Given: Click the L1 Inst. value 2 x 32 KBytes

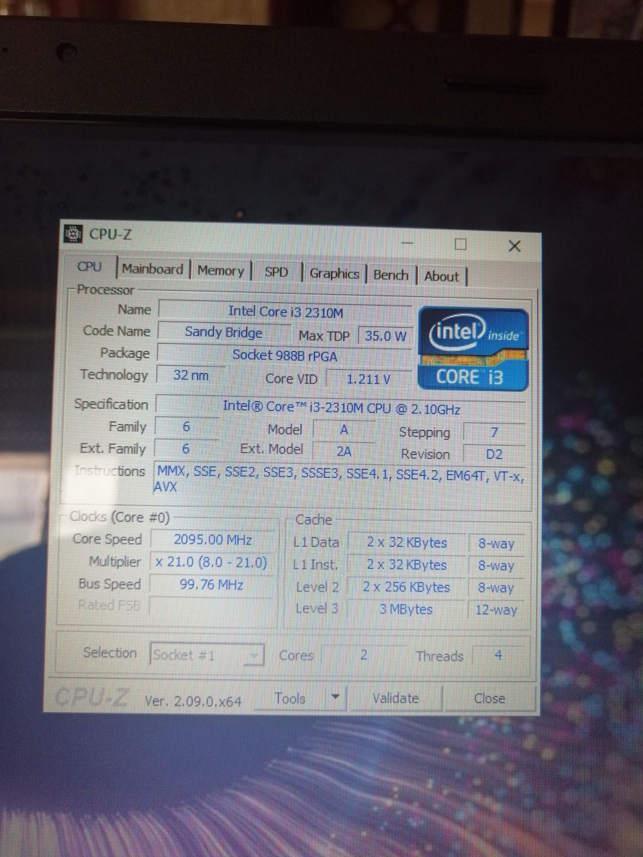Looking at the screenshot, I should tap(407, 565).
